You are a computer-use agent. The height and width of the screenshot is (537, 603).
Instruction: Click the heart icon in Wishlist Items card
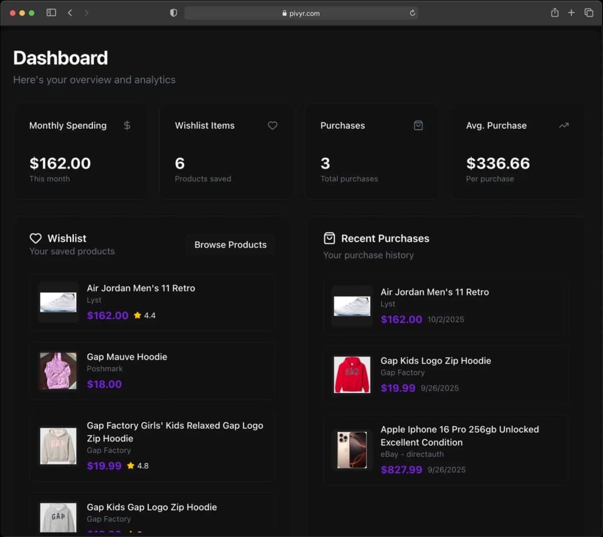click(x=272, y=125)
